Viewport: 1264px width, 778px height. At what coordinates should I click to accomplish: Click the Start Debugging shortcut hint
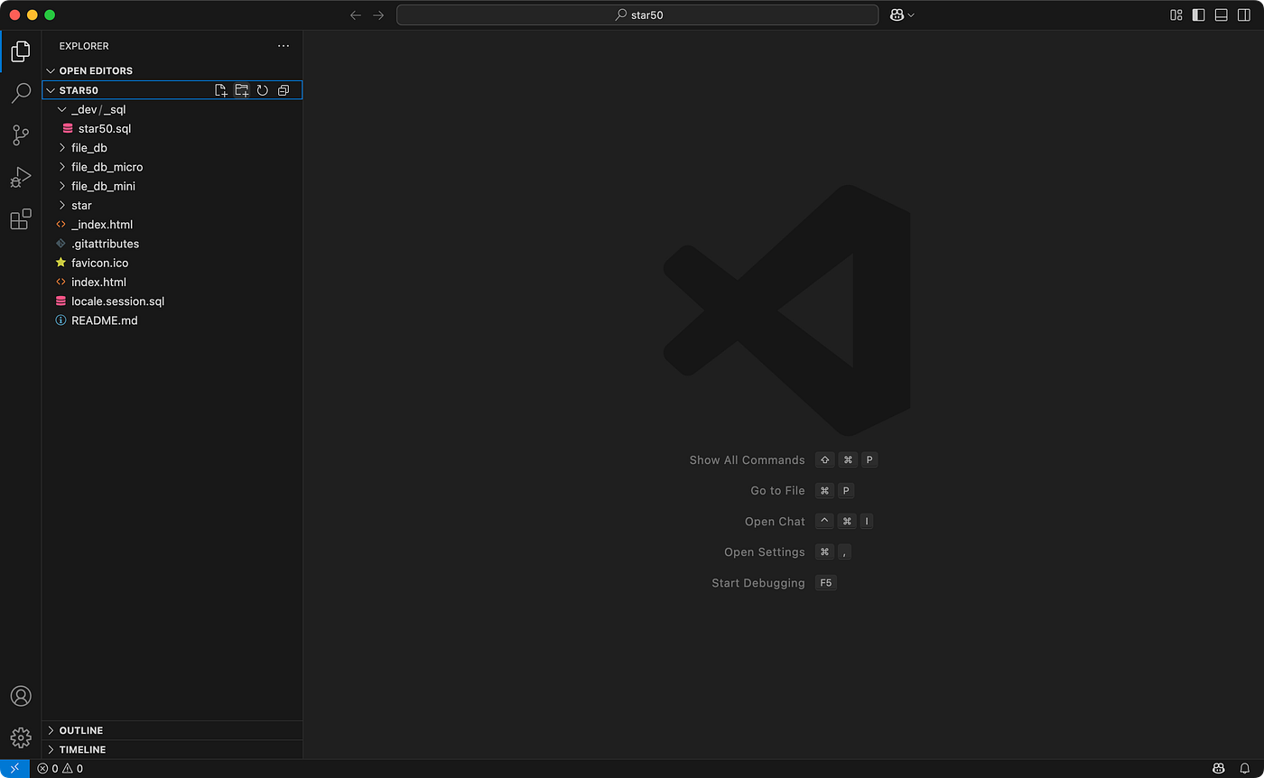[x=775, y=583]
